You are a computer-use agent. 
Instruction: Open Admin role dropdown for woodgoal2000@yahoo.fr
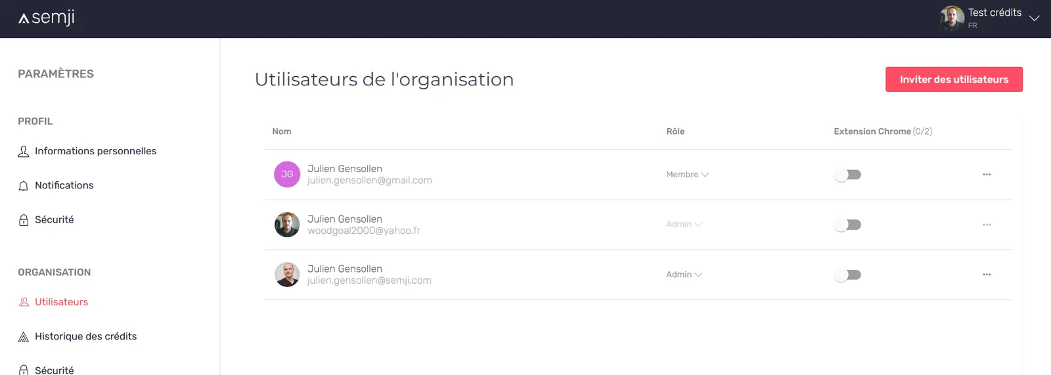click(684, 225)
